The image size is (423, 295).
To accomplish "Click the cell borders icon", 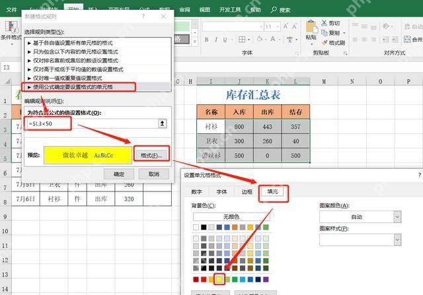I will pyautogui.click(x=242, y=40).
